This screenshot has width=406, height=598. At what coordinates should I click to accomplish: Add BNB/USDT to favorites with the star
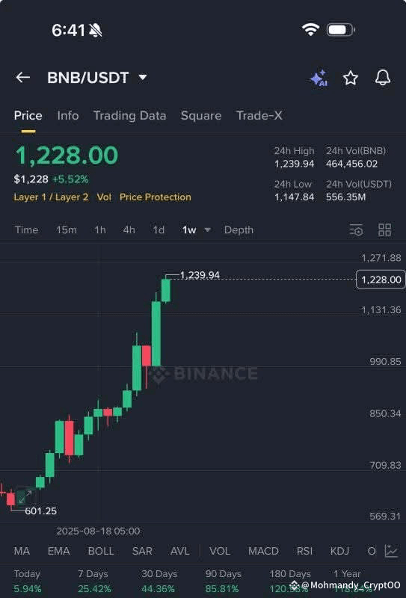click(350, 78)
